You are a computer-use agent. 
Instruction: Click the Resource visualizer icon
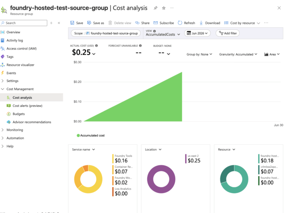click(x=3, y=65)
